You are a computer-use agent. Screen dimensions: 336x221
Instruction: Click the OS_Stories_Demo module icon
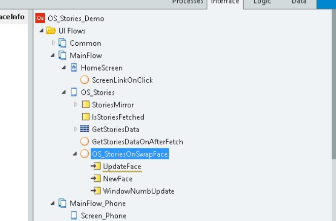pyautogui.click(x=40, y=19)
